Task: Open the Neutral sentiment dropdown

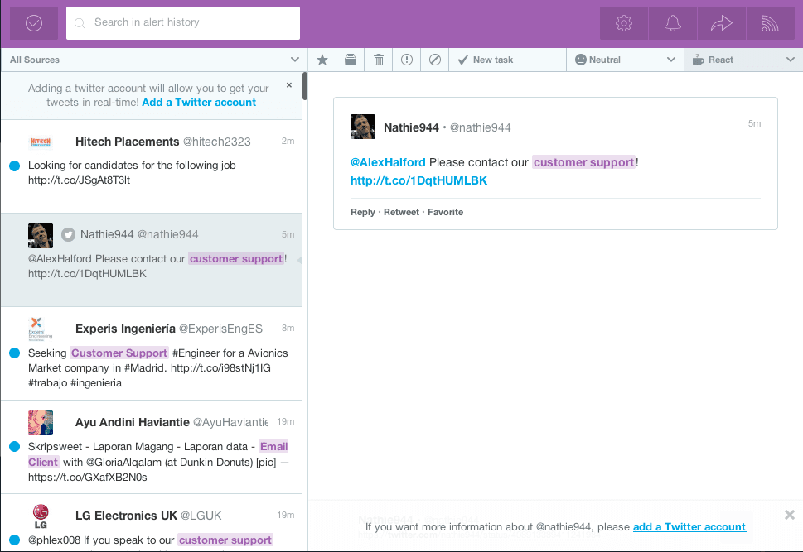Action: tap(626, 60)
